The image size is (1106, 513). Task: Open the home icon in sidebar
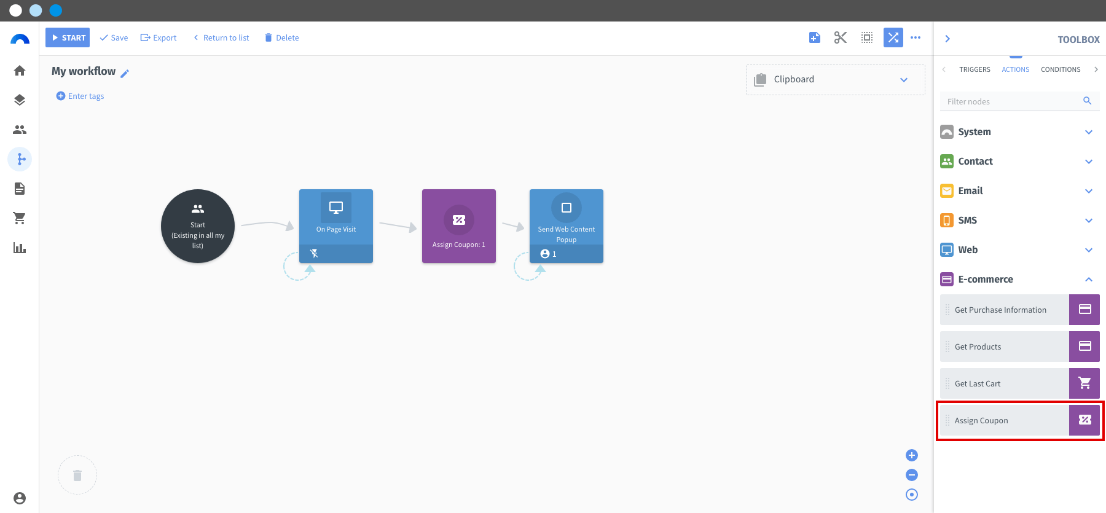[x=20, y=71]
